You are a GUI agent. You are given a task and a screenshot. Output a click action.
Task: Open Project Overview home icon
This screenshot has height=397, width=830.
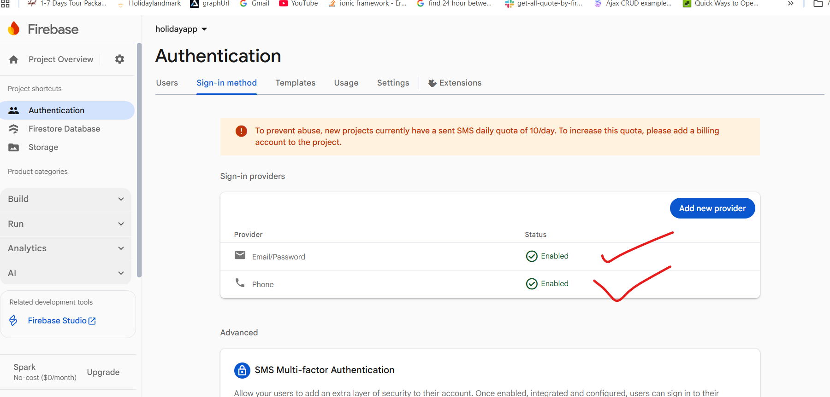click(x=14, y=59)
